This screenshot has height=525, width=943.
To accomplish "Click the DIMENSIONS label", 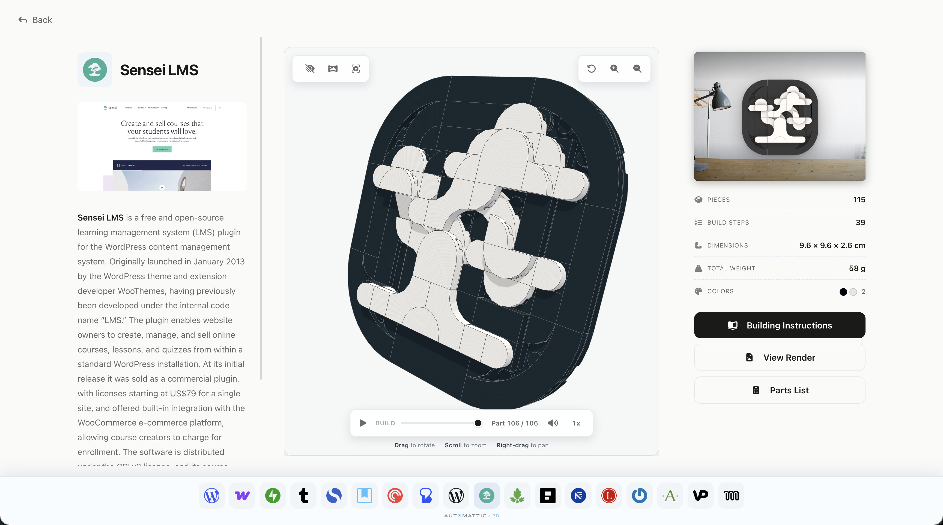I will pyautogui.click(x=727, y=245).
